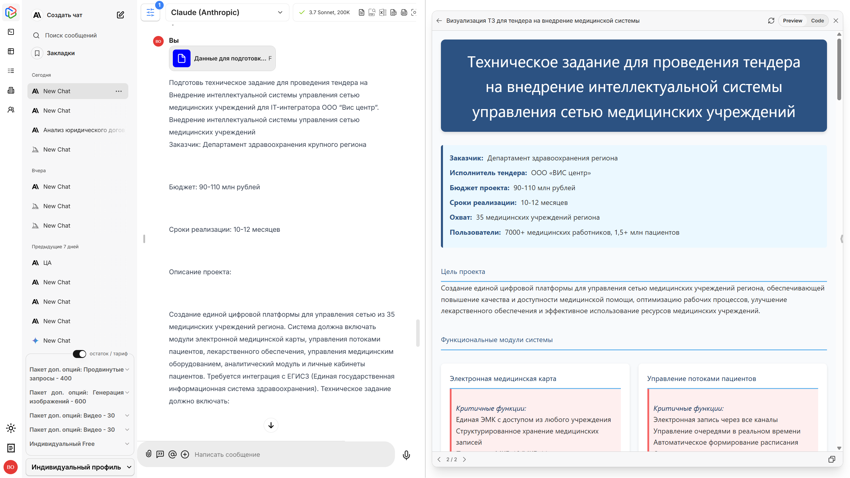Click Функциональные модули системы heading
This screenshot has height=478, width=850.
[x=497, y=340]
